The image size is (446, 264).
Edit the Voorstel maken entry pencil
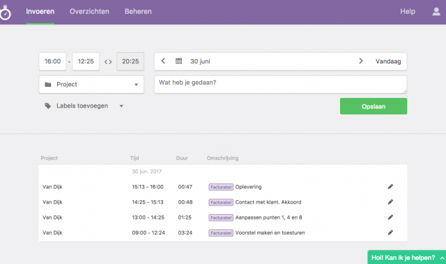pos(390,233)
